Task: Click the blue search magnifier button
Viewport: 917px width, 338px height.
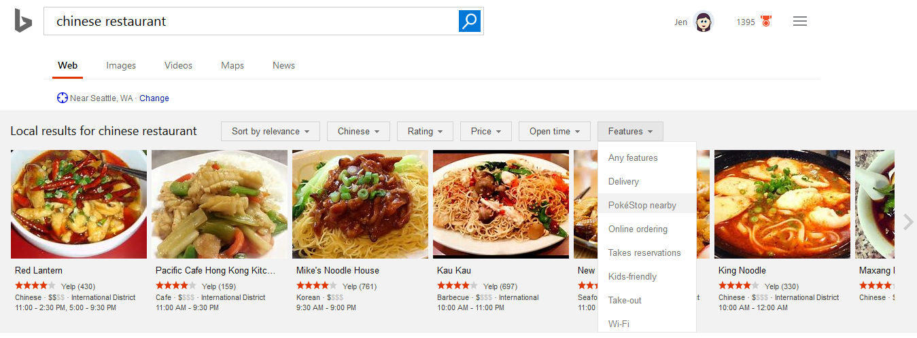Action: click(x=469, y=21)
